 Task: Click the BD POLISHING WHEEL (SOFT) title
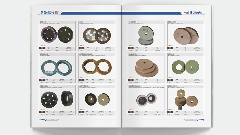[x=136, y=23]
